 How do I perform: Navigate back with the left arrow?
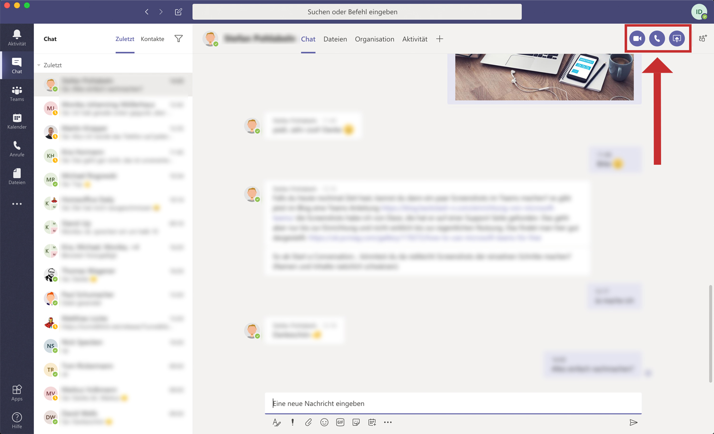pyautogui.click(x=147, y=12)
